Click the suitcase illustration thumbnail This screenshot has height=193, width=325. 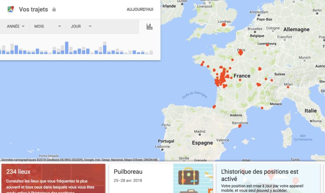point(193,178)
